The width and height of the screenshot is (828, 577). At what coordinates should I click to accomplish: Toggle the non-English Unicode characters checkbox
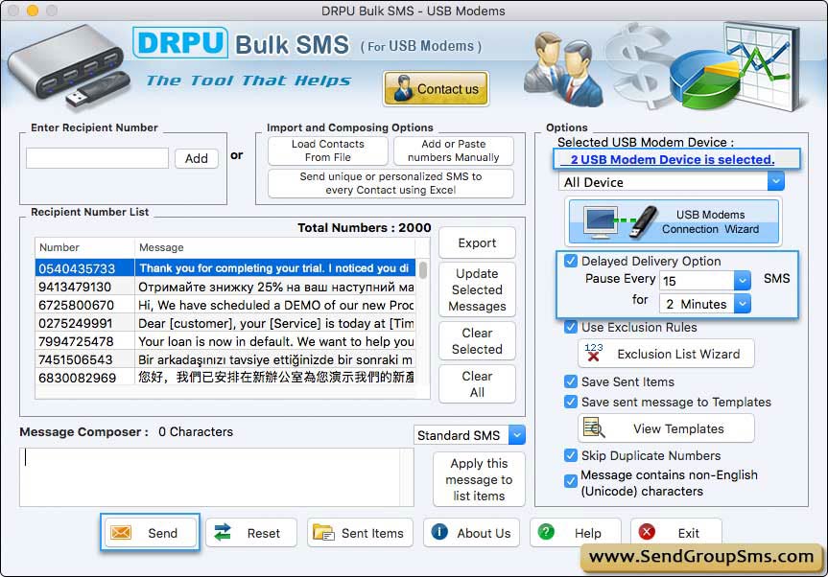tap(570, 481)
